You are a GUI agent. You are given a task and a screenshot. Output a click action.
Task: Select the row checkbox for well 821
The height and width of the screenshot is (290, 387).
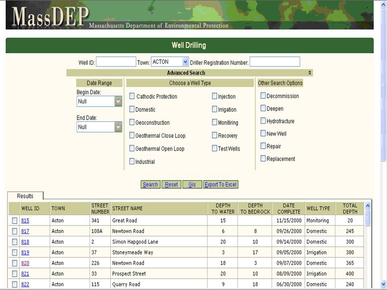point(15,273)
